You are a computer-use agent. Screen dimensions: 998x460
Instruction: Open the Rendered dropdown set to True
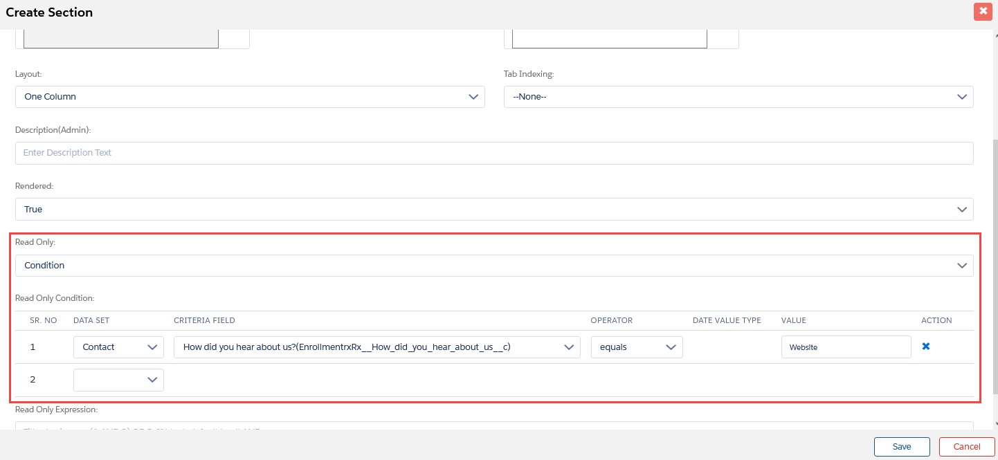494,209
